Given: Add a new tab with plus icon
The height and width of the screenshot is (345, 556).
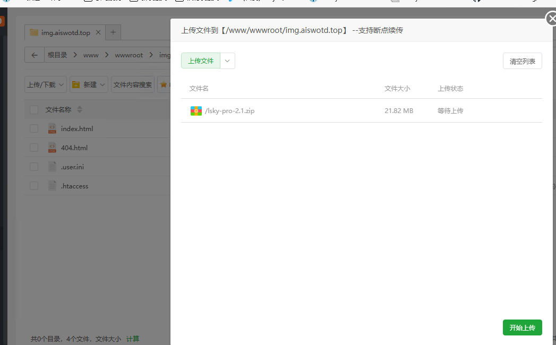Looking at the screenshot, I should [113, 32].
